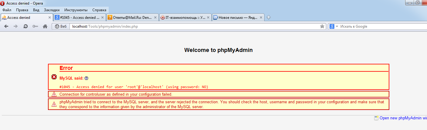Open the password wand key icon
The width and height of the screenshot is (427, 130).
[35, 26]
